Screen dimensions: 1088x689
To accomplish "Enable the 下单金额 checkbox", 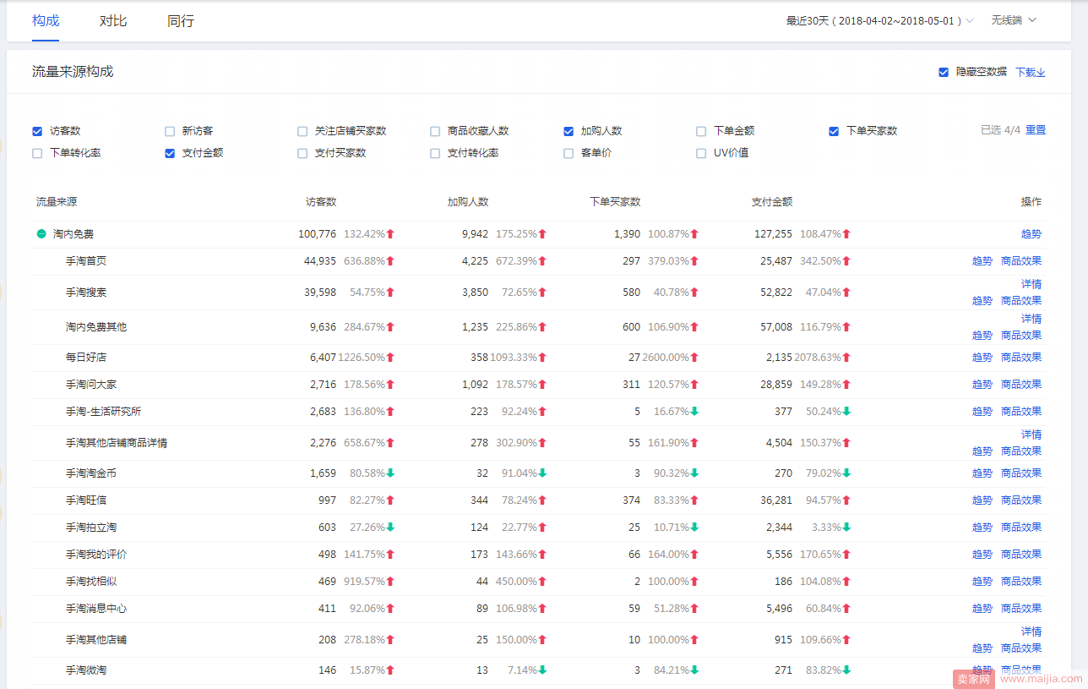I will point(701,131).
